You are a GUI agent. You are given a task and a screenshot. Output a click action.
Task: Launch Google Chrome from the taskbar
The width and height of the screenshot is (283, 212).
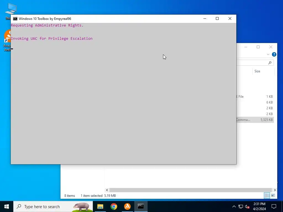click(x=114, y=206)
